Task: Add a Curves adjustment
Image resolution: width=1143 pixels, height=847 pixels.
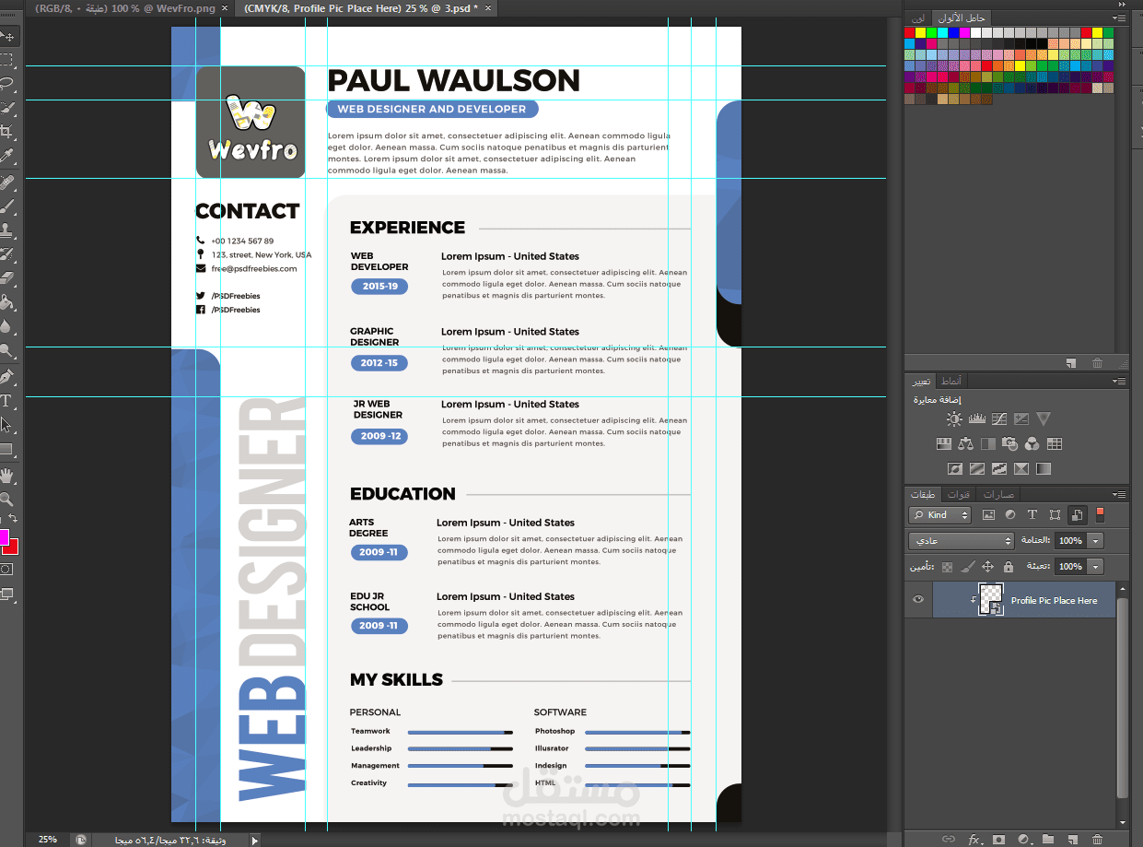Action: [x=998, y=419]
